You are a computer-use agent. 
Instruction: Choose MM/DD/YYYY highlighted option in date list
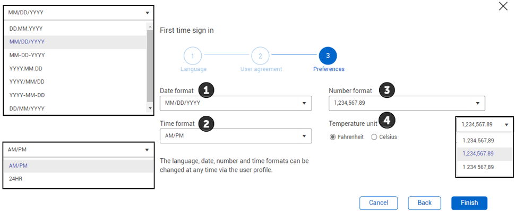(x=75, y=42)
